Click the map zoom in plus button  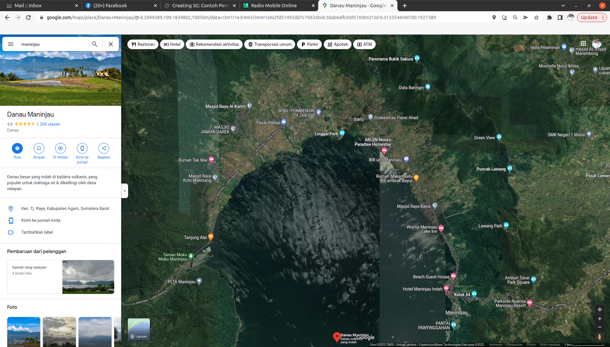click(600, 319)
